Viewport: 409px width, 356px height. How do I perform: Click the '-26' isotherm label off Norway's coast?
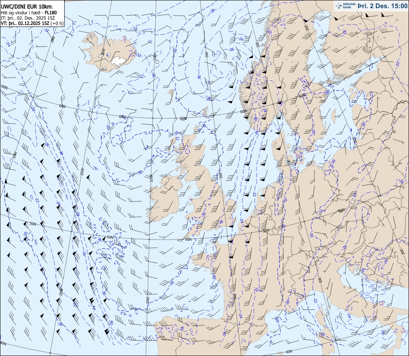click(231, 49)
